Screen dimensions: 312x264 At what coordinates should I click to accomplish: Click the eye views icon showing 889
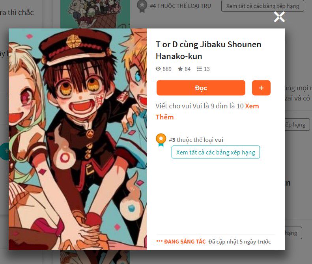[158, 69]
